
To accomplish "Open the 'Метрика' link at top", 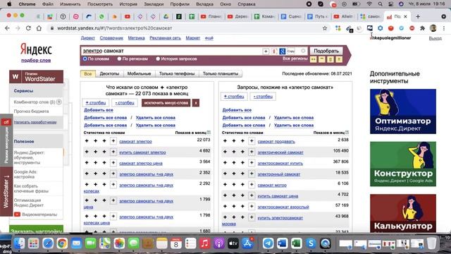I will tap(136, 38).
